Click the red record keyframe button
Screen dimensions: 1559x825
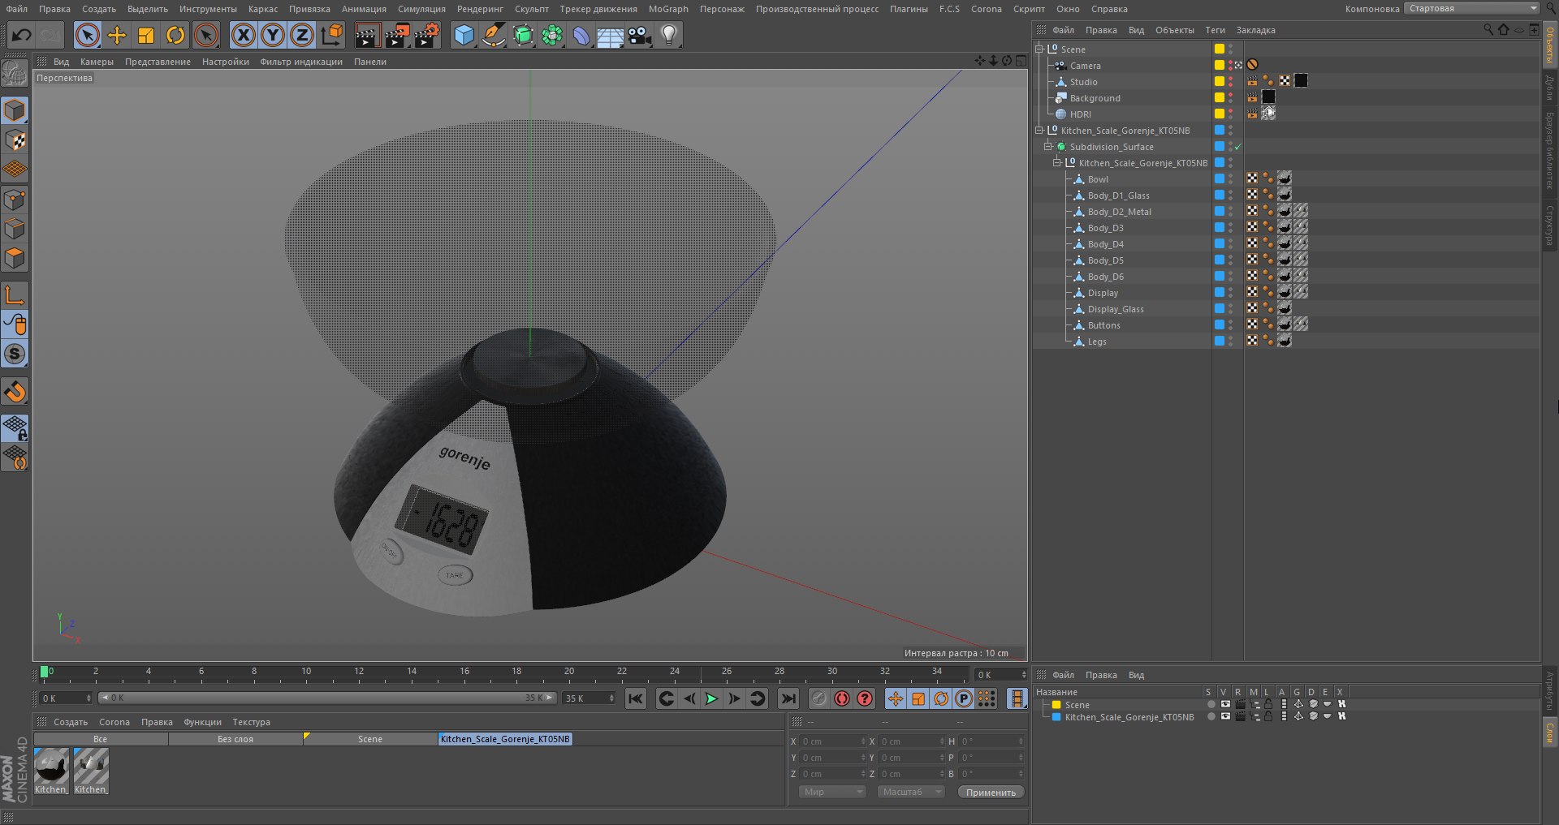[x=842, y=698]
